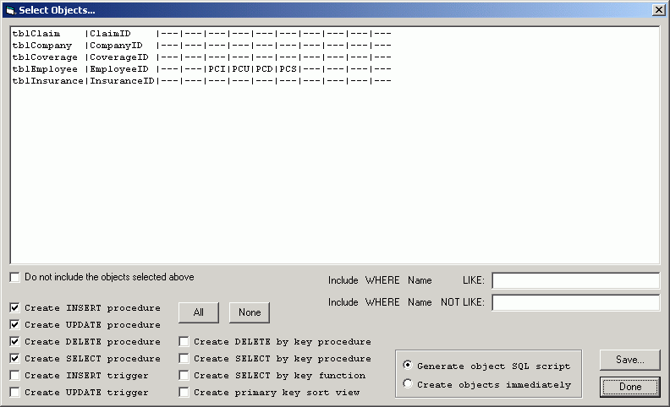
Task: Click the All button
Action: pyautogui.click(x=198, y=312)
